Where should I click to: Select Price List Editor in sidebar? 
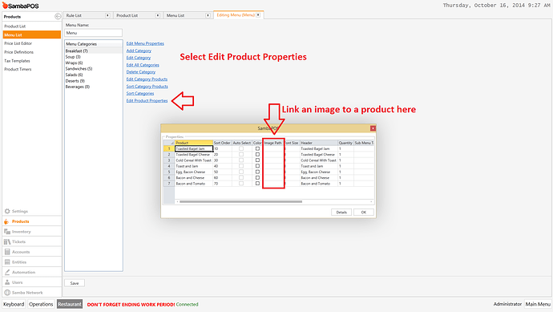pyautogui.click(x=18, y=43)
